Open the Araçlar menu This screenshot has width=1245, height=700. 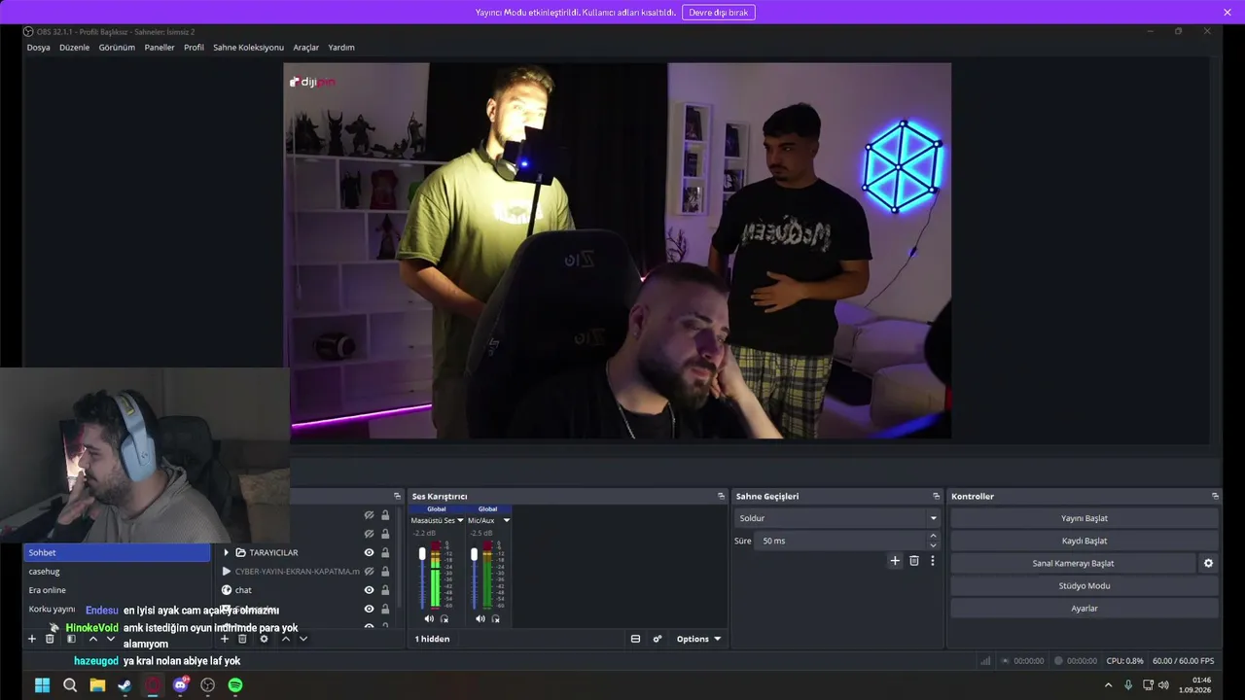click(x=305, y=48)
